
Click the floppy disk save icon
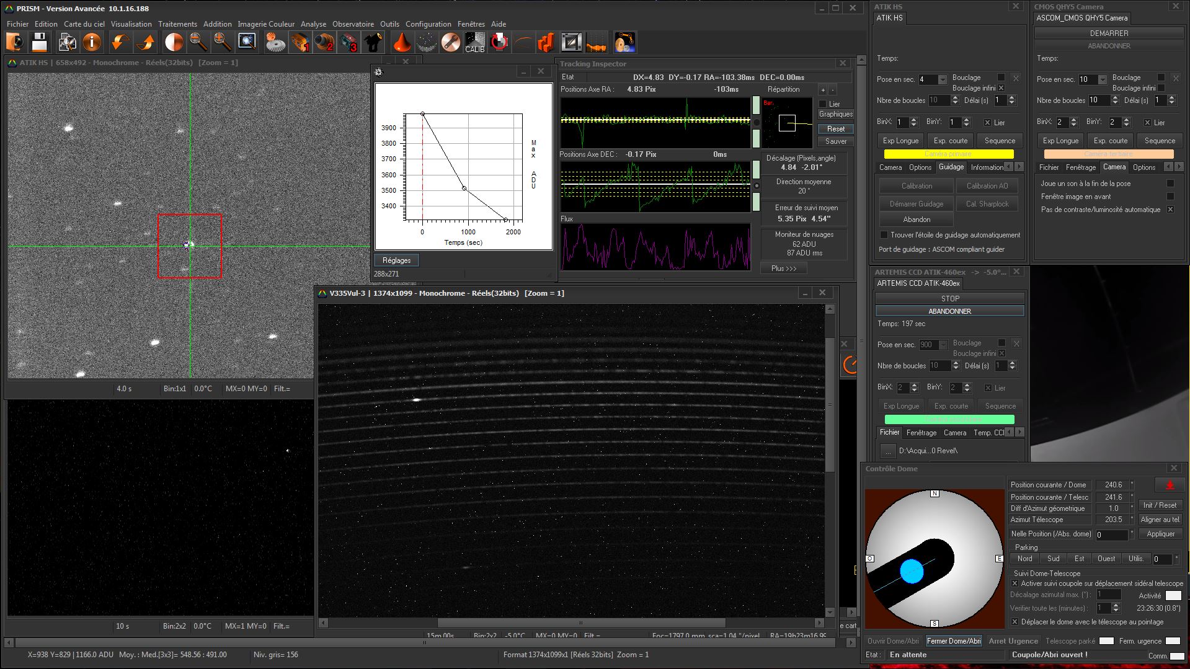coord(39,42)
